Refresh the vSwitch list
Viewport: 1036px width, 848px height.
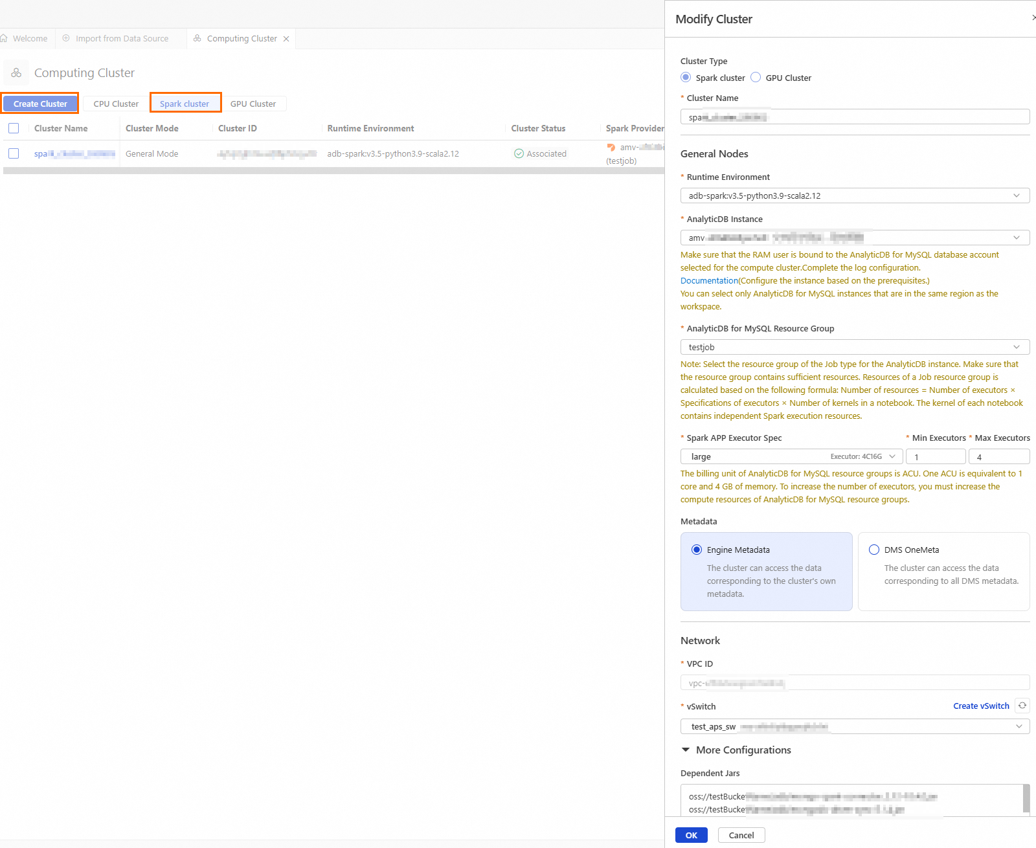1022,706
